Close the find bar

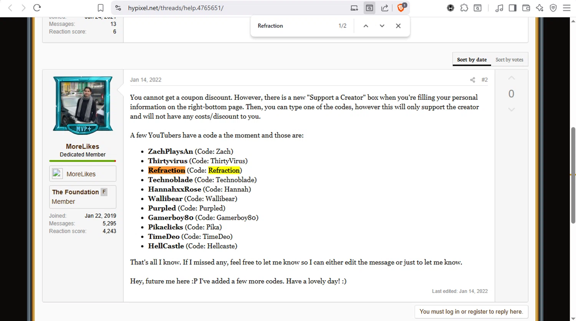coord(398,26)
